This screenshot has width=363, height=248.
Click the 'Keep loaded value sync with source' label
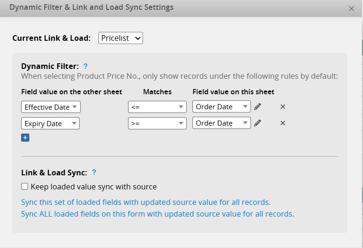(94, 187)
